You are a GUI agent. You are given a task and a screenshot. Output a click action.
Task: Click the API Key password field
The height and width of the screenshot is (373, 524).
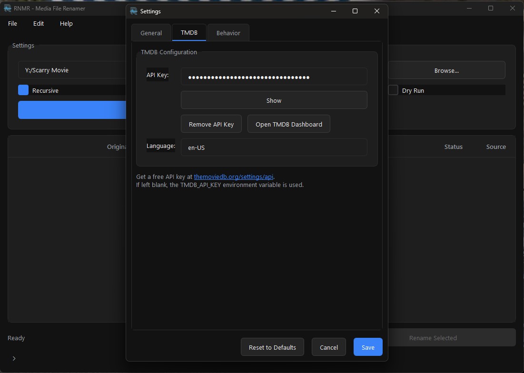pyautogui.click(x=274, y=77)
